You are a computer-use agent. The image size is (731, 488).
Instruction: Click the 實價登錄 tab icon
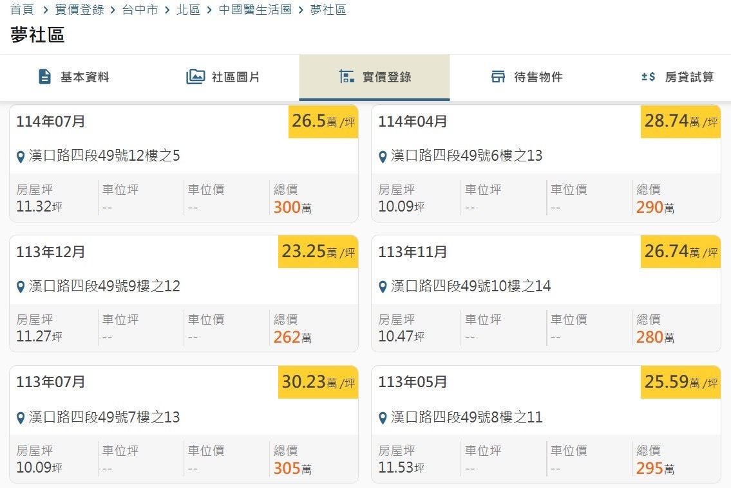click(347, 77)
